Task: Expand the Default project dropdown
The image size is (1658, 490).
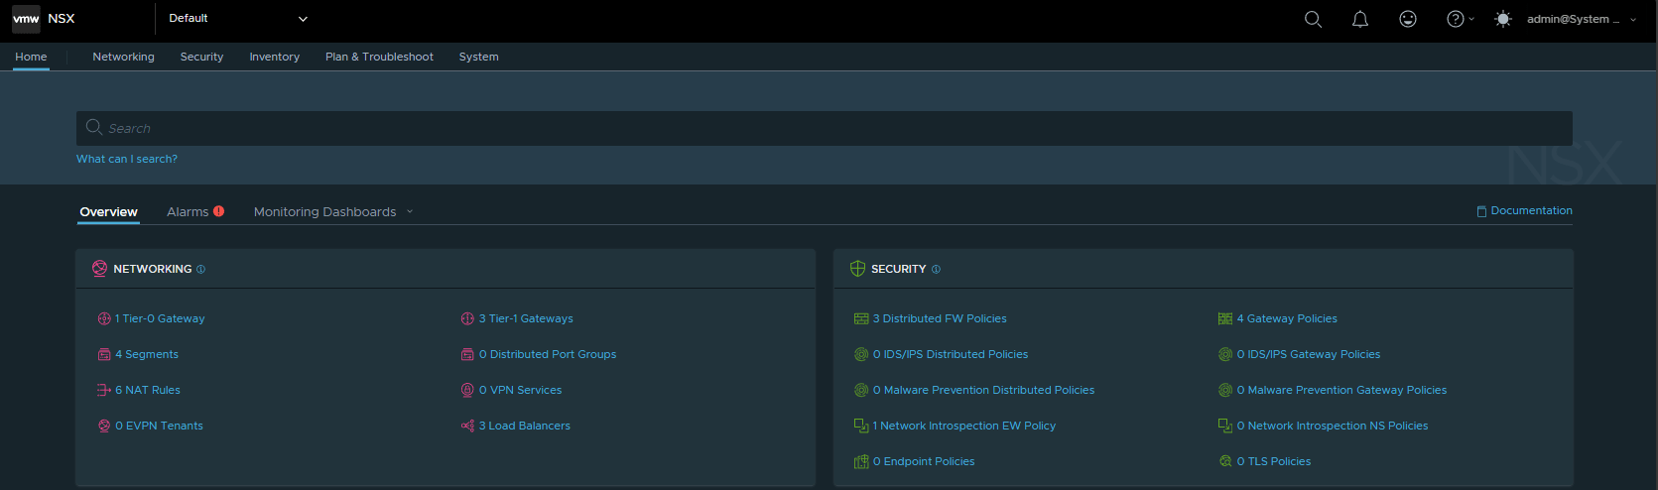Action: click(238, 19)
